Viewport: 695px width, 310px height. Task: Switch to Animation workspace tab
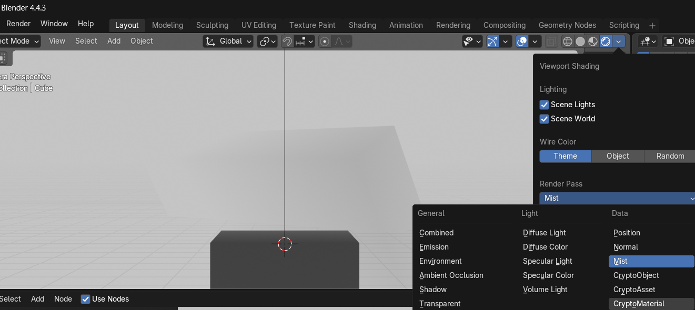click(406, 25)
